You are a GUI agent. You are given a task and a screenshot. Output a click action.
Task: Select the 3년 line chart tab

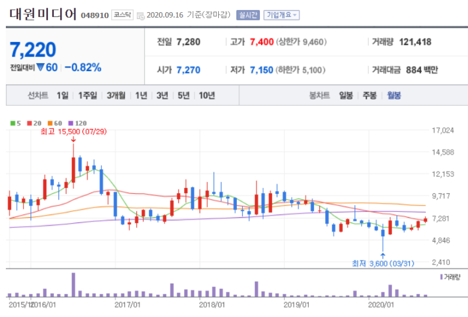click(163, 95)
